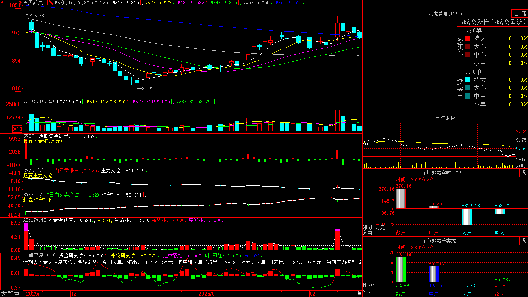Click the green 散户 63.89 bar in 分类统计
The width and height of the screenshot is (528, 297).
click(401, 270)
